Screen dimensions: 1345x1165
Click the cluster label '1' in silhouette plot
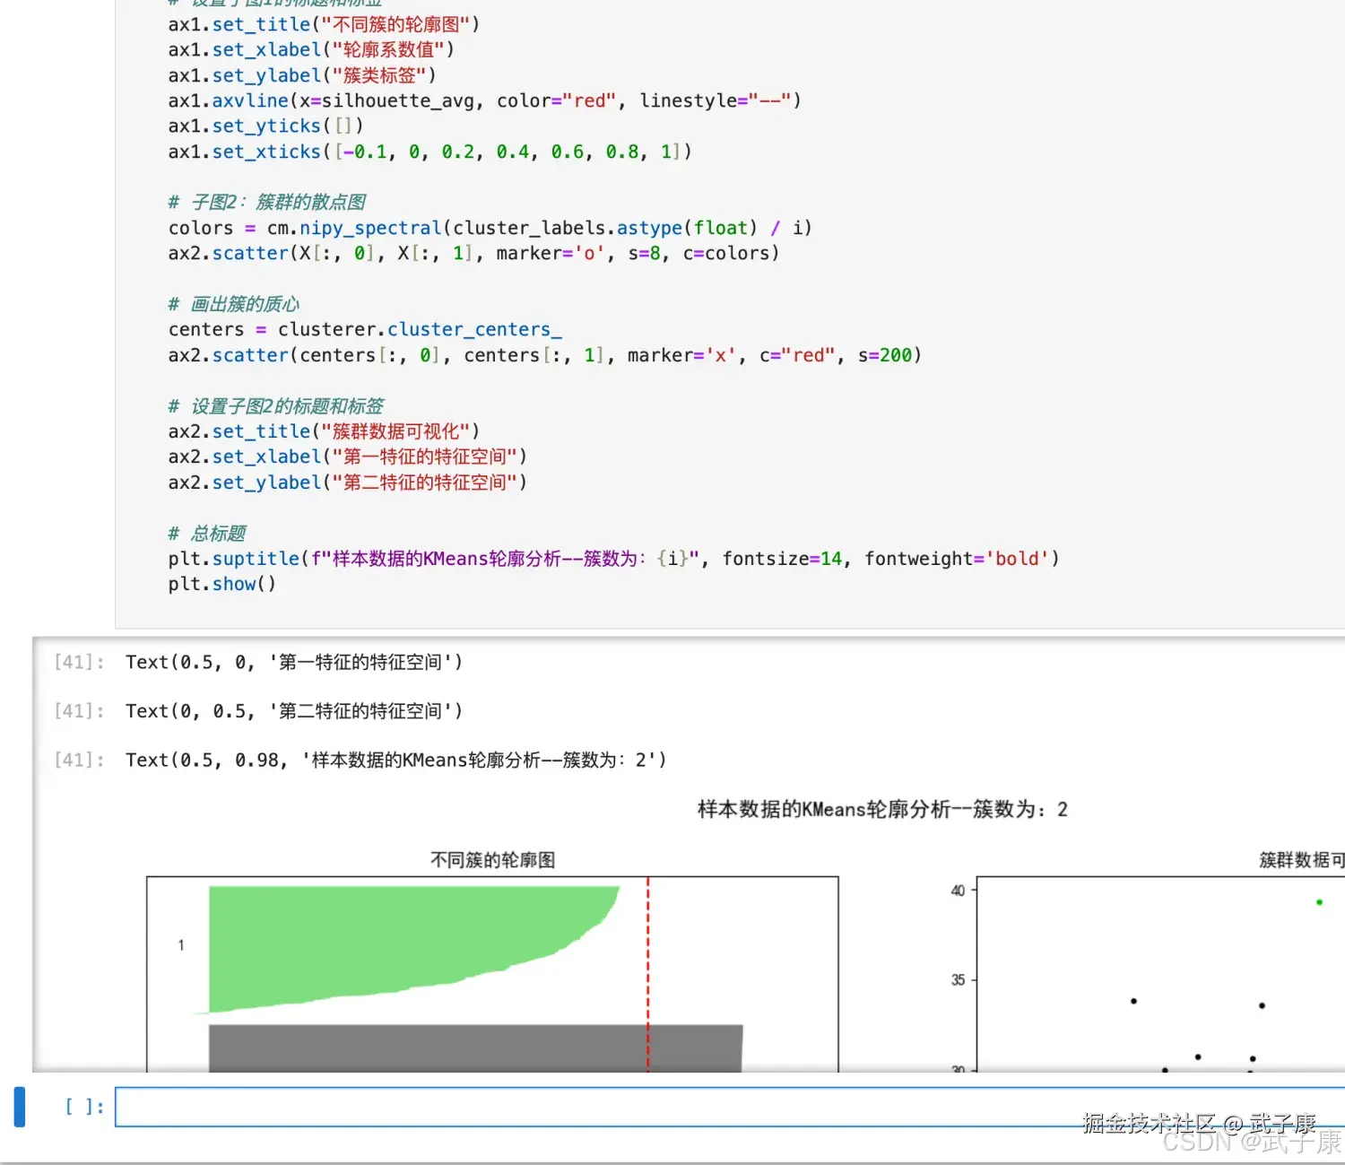[181, 945]
